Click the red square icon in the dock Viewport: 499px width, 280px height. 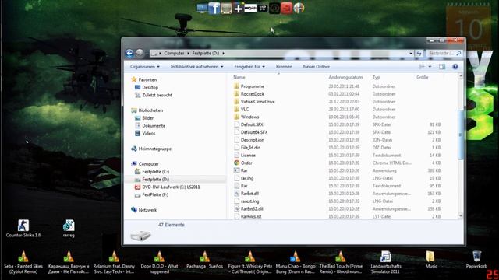pos(286,9)
